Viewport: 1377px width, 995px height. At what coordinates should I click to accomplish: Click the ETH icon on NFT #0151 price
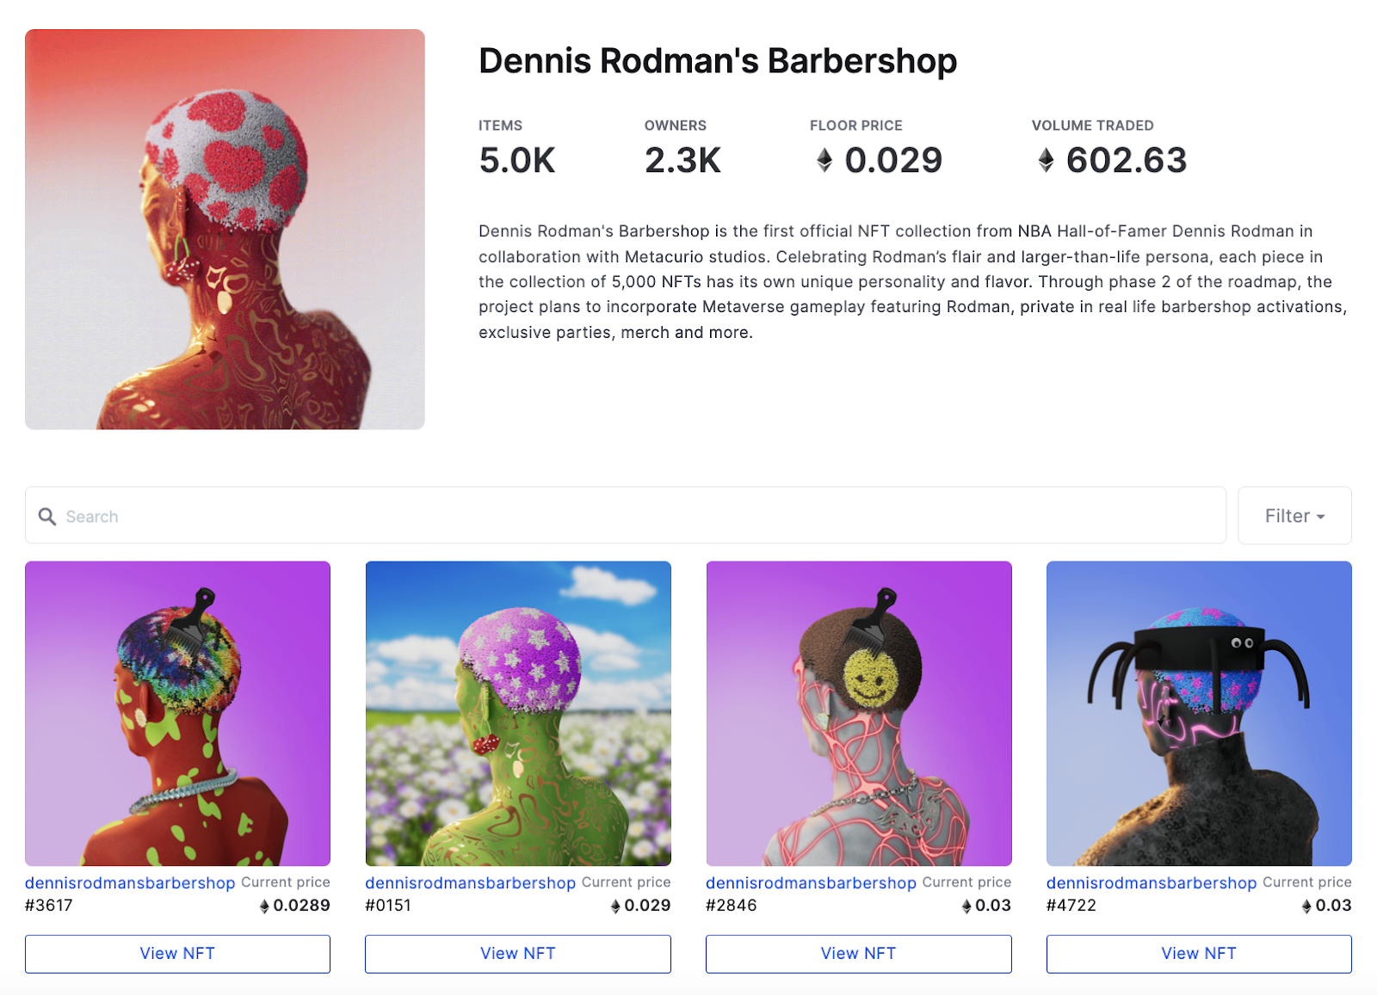tap(615, 906)
